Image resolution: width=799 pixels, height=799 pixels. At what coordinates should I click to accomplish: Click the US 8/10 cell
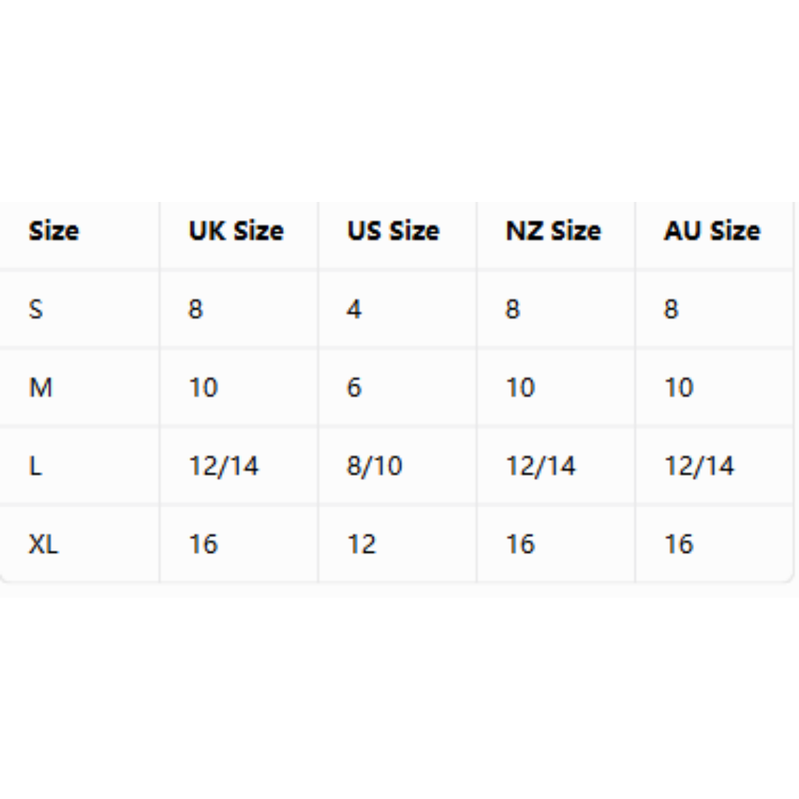click(375, 466)
